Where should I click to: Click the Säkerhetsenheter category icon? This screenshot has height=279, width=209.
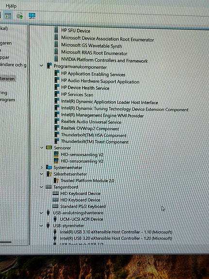(49, 174)
